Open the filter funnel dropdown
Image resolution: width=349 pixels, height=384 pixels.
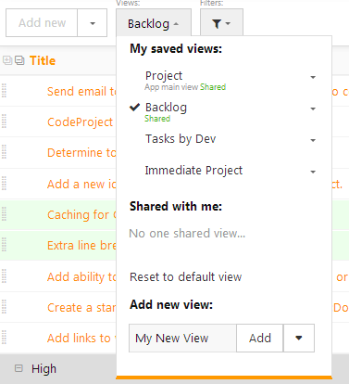coord(221,23)
